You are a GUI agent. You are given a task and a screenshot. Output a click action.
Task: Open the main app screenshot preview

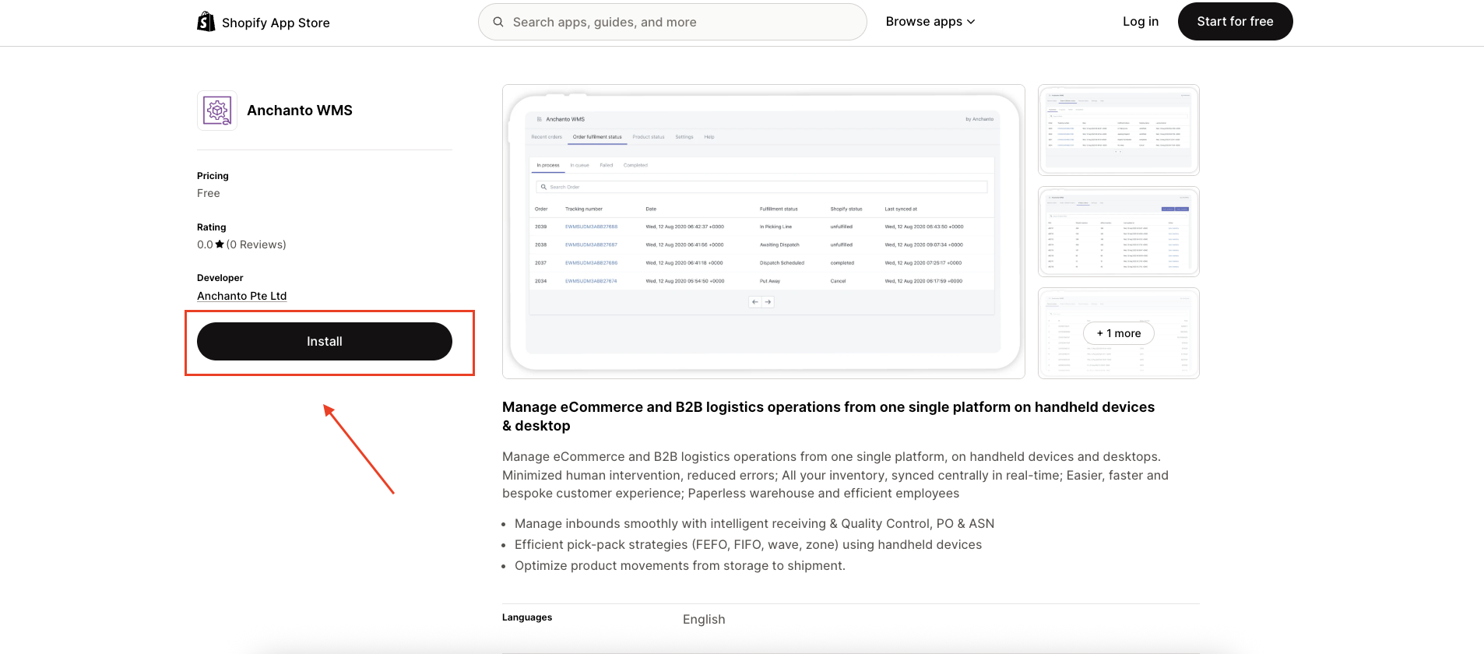tap(764, 231)
